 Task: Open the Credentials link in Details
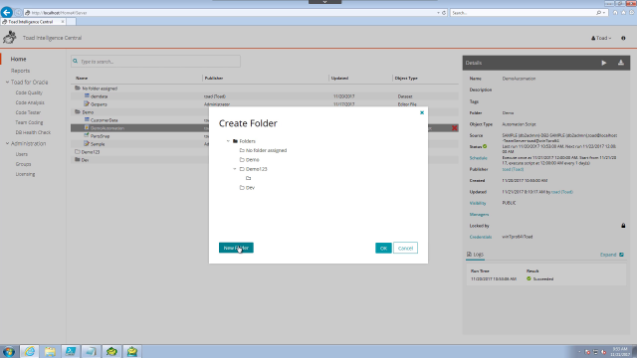tap(481, 237)
